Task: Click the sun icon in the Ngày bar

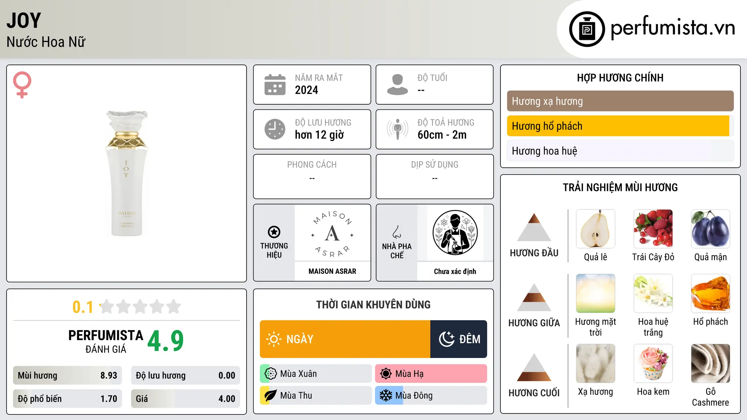Action: (x=274, y=339)
